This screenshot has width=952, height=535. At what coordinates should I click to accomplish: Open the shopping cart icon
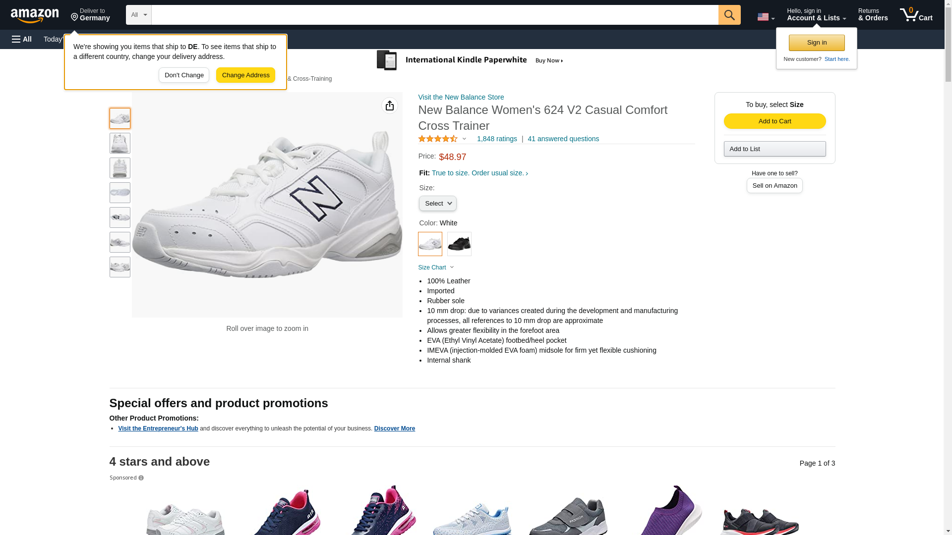click(916, 15)
